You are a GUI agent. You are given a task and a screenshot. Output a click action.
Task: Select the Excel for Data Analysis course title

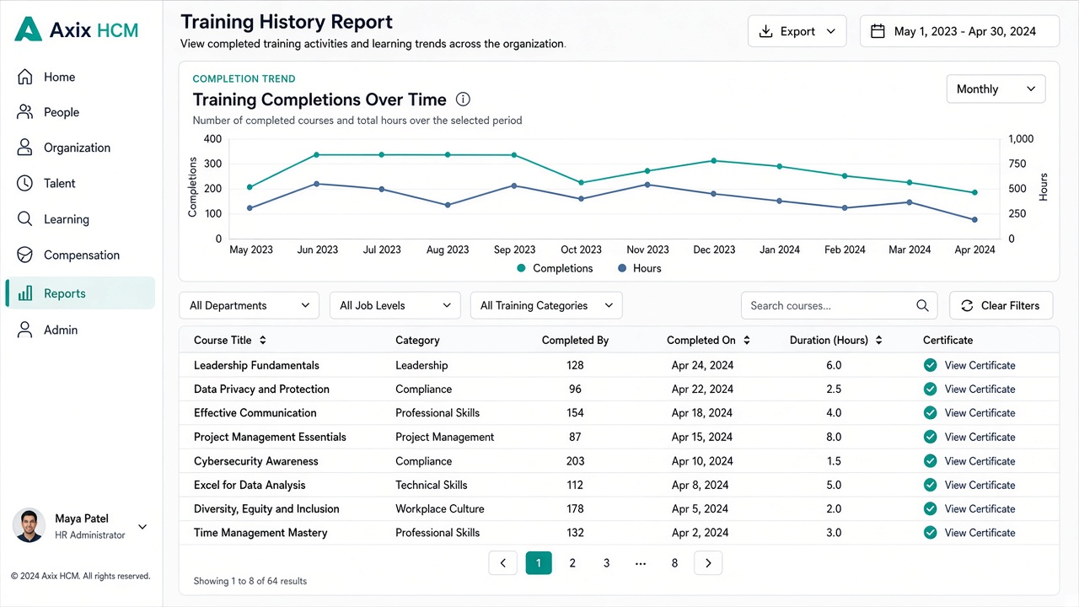pos(250,485)
